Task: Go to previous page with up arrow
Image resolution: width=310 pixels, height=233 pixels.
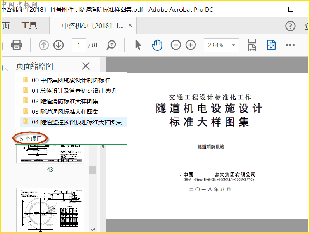Action: point(44,45)
